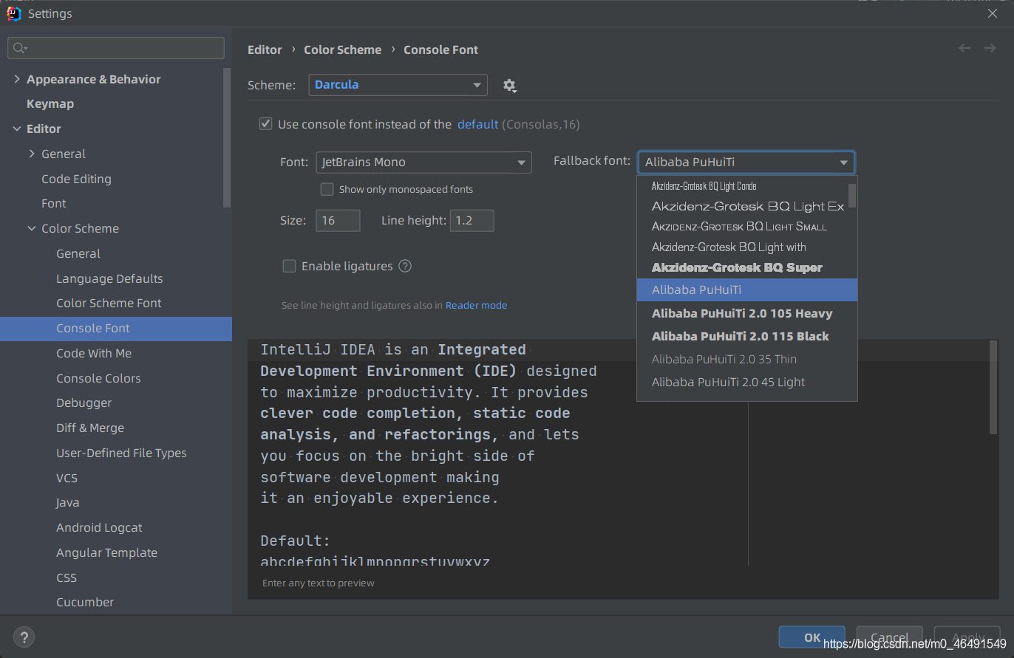Click the scheme gear settings icon
Image resolution: width=1014 pixels, height=658 pixels.
point(509,86)
